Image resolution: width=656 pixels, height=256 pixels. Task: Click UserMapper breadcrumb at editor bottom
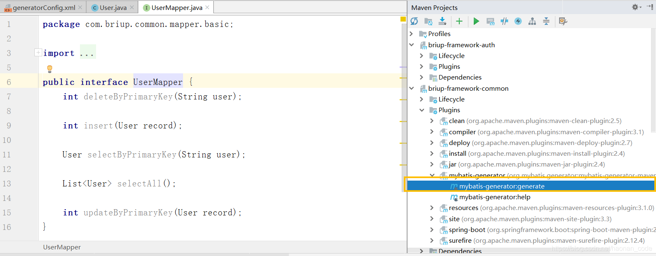point(62,247)
